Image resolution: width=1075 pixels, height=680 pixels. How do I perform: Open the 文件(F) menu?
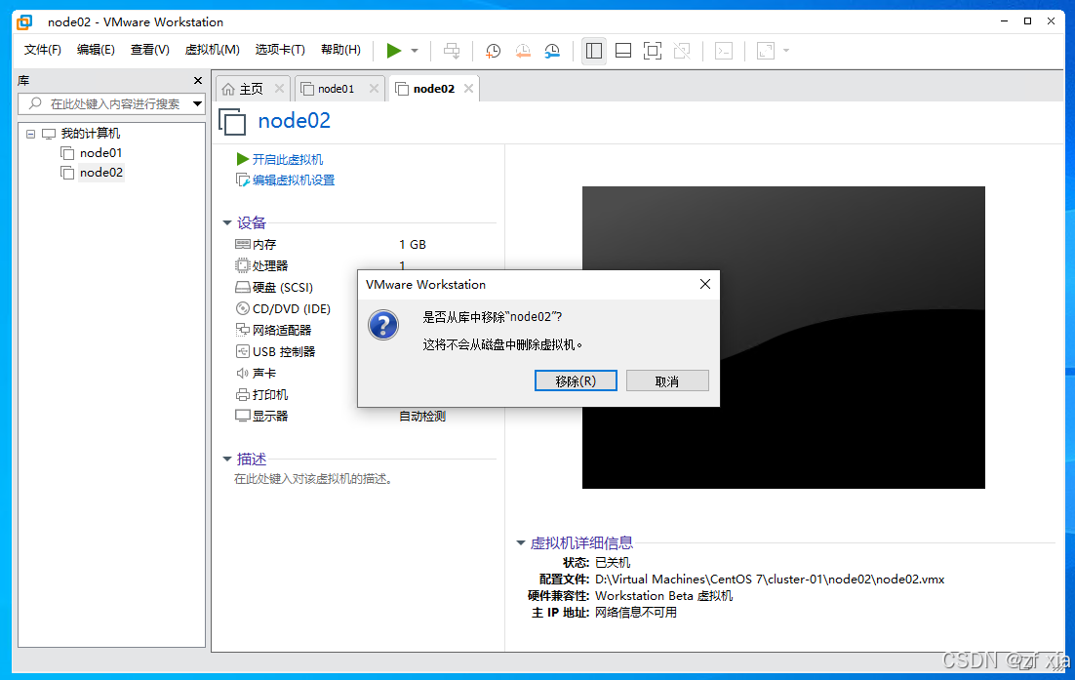(x=43, y=50)
